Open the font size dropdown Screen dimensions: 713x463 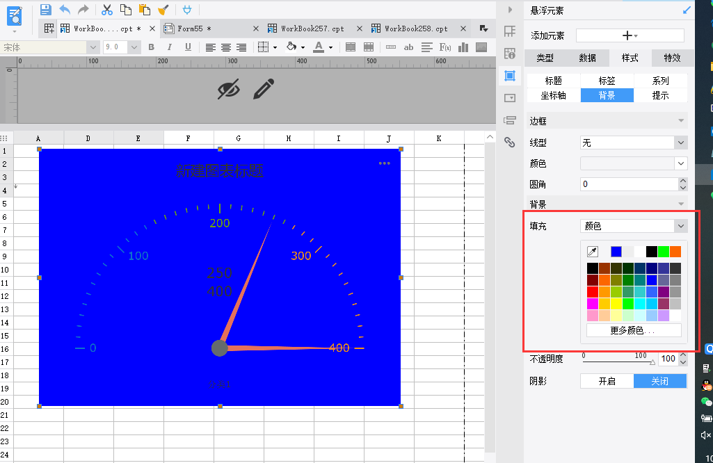pos(134,47)
